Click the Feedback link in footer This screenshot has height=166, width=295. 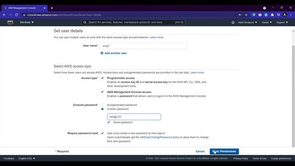[x=9, y=159]
